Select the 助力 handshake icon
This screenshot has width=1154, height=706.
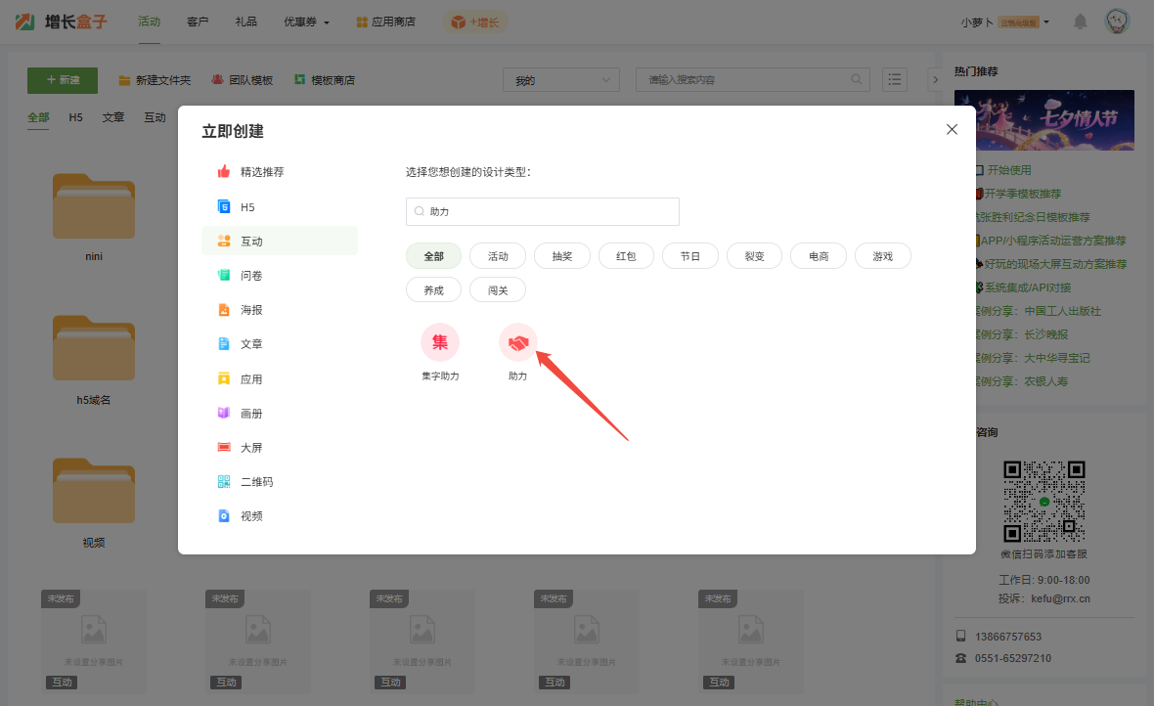coord(517,342)
